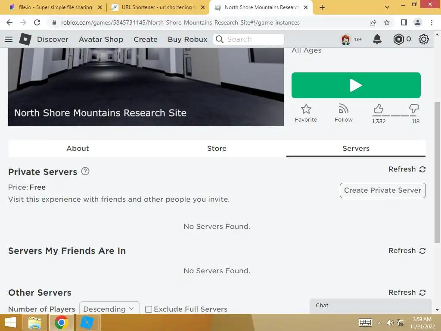
Task: Open Create in the navigation bar
Action: pos(146,39)
